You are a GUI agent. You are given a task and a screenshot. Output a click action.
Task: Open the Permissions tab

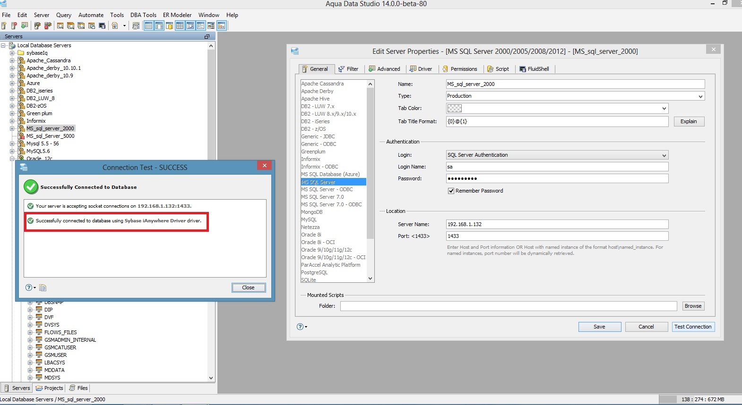[x=459, y=69]
